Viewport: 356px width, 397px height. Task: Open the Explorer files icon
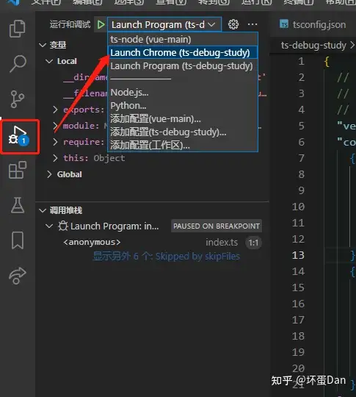click(x=17, y=29)
